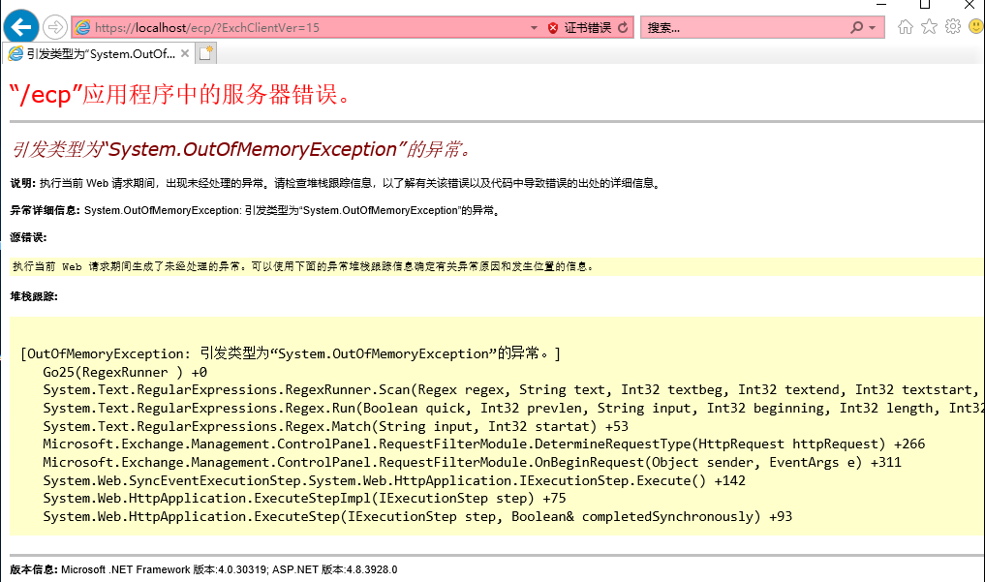
Task: Select the 引发类型为"System.OutOf... tab
Action: point(99,54)
